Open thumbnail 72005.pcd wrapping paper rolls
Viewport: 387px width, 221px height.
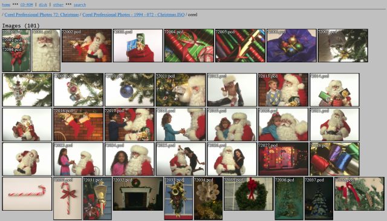[x=240, y=46]
